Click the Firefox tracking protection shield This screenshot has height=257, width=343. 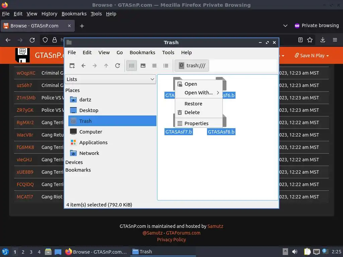coord(45,40)
